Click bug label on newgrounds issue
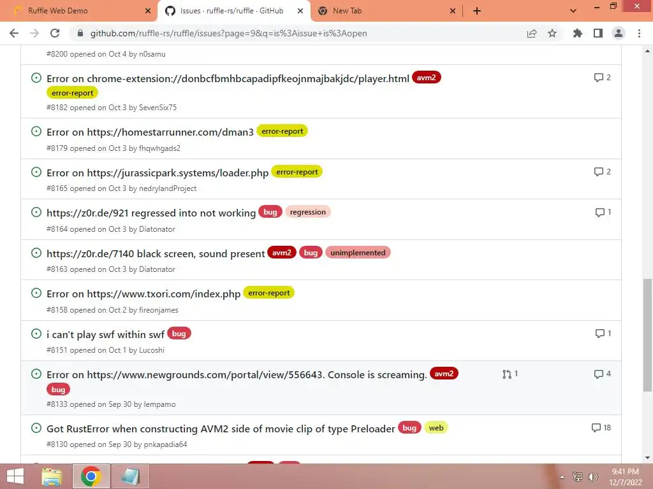 click(x=58, y=389)
